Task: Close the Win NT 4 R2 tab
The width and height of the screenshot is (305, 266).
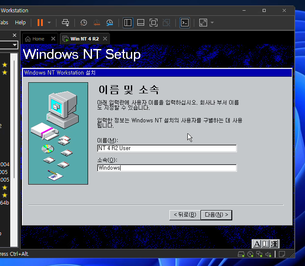Action: (x=105, y=39)
